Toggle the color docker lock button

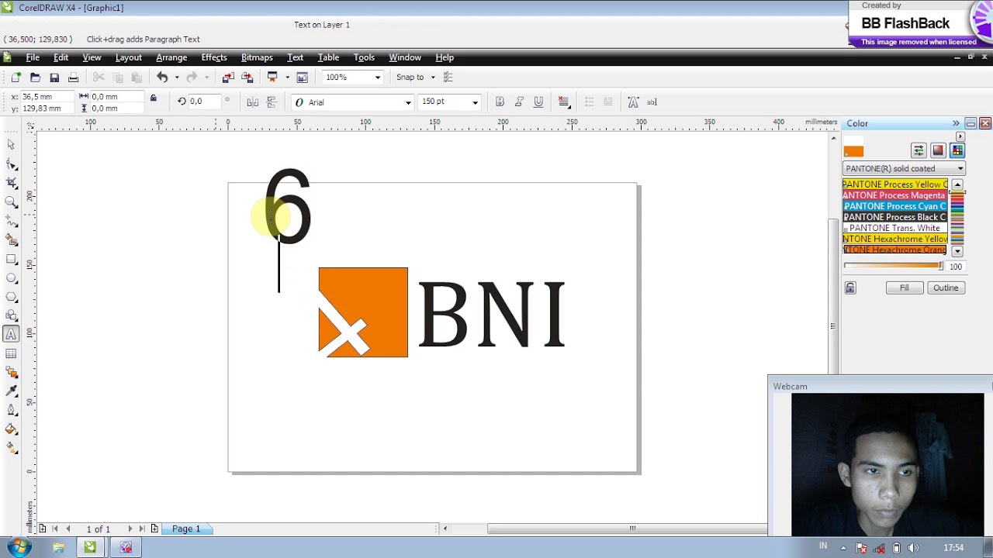[x=850, y=288]
